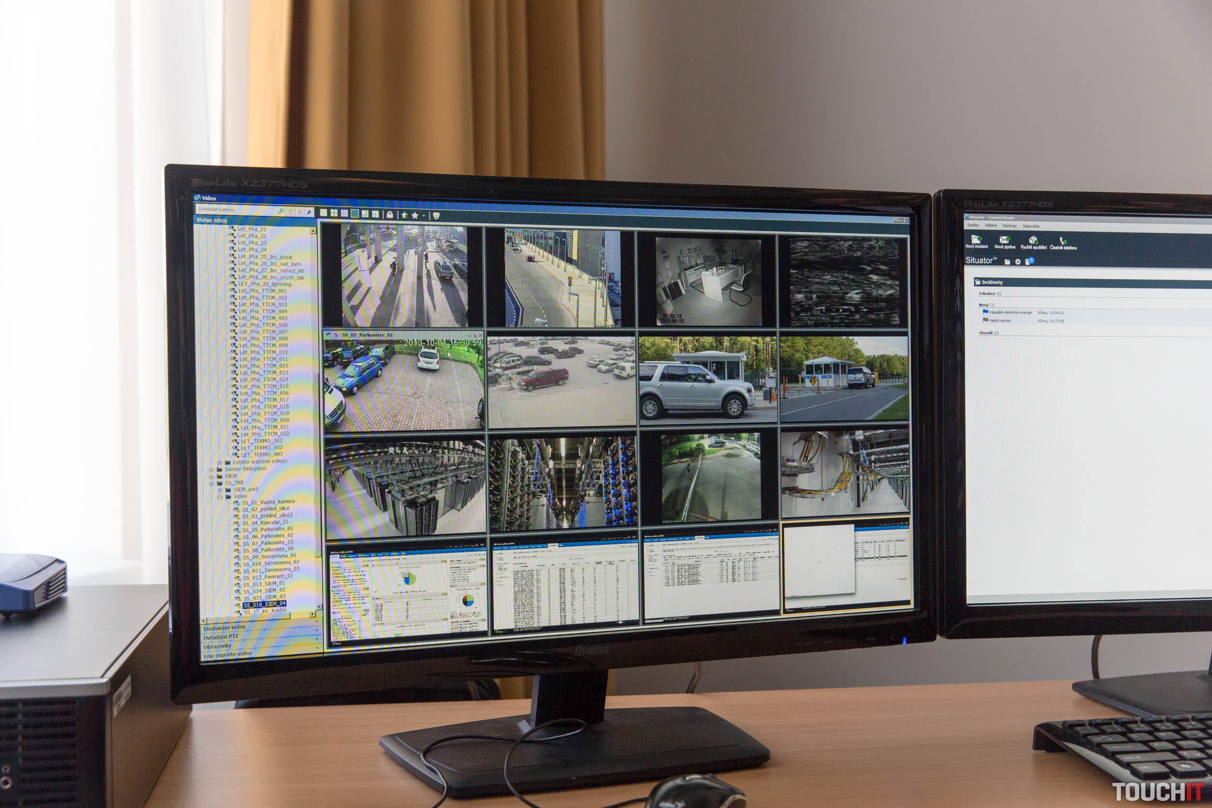Choose the 4x4 grid layout icon

point(354,213)
